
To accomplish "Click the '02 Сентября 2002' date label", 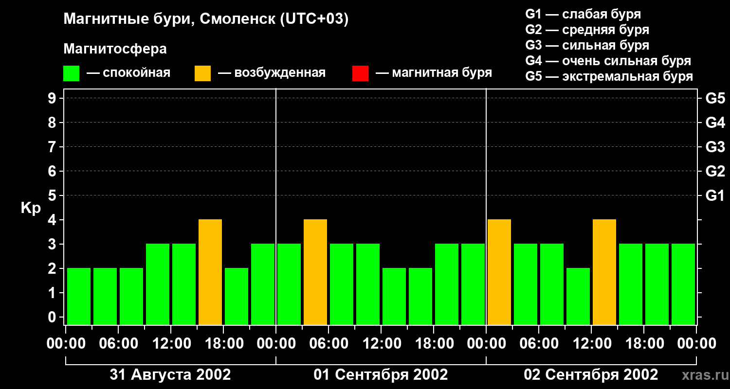I will (x=591, y=375).
